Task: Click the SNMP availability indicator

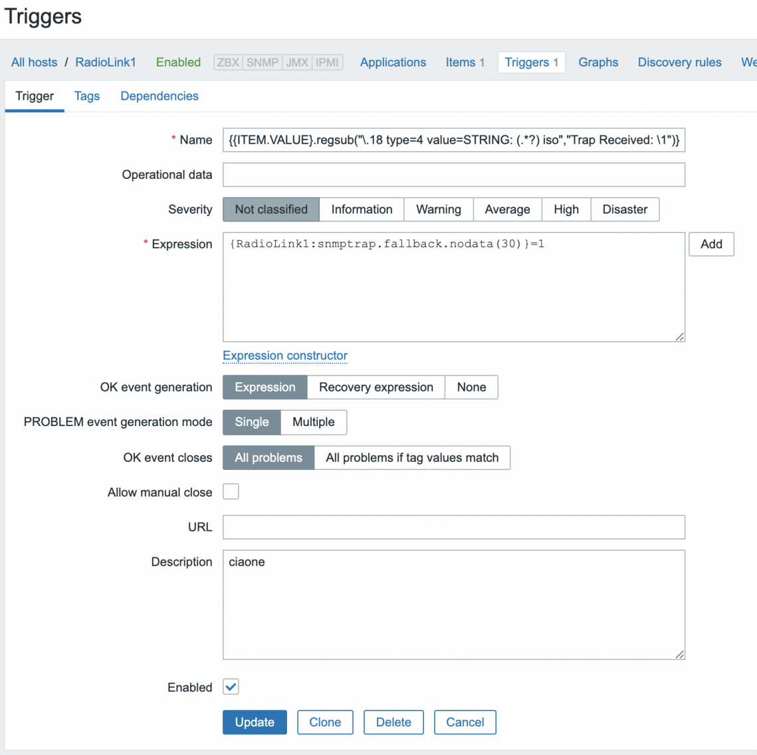Action: tap(263, 62)
